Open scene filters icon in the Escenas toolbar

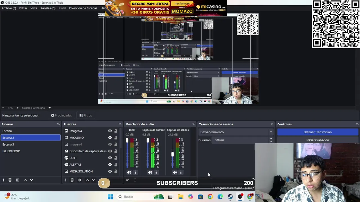click(x=17, y=180)
